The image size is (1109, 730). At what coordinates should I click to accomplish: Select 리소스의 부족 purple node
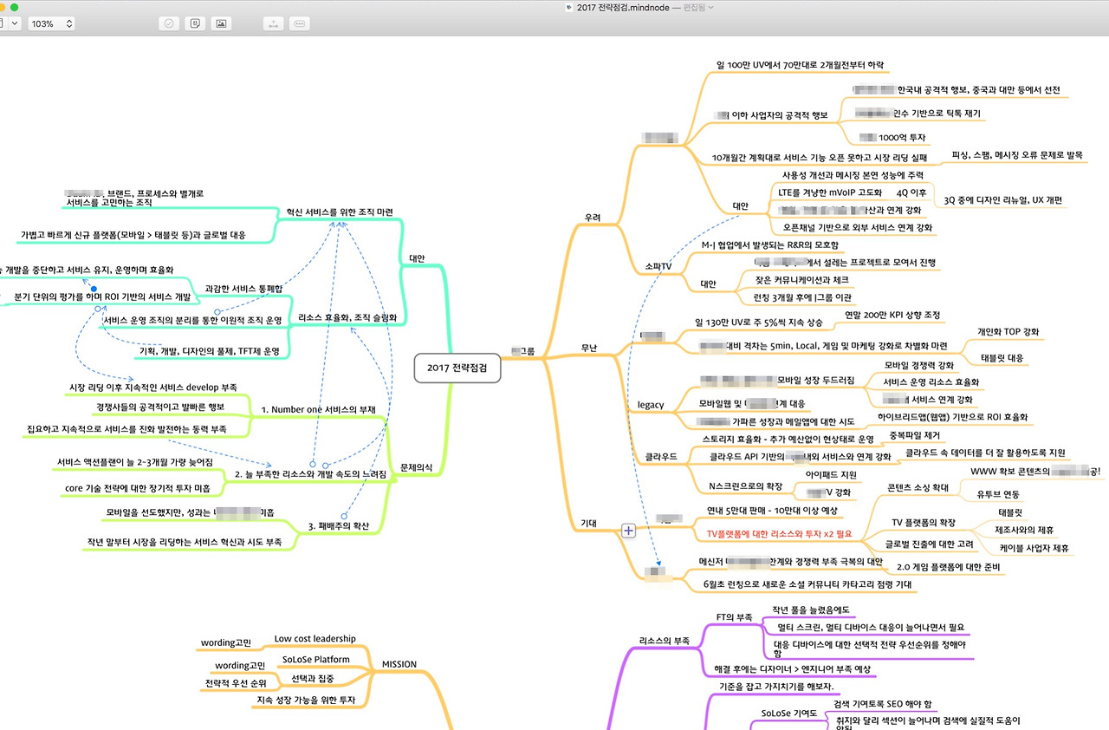tap(664, 641)
